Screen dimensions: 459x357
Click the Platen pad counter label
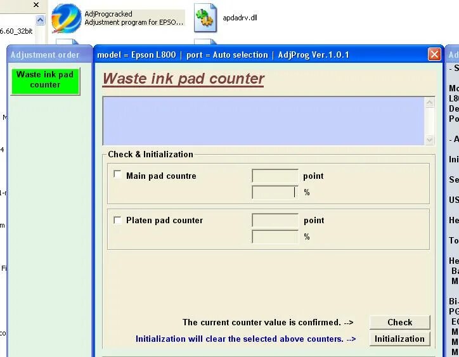(164, 220)
